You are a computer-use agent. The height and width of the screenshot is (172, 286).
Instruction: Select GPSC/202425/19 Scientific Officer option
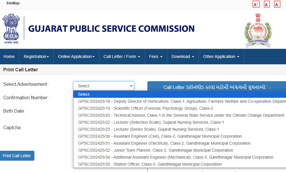coord(179,109)
